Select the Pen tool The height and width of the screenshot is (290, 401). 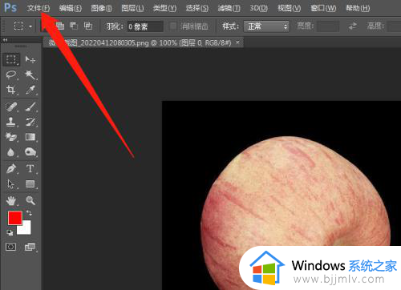point(11,169)
